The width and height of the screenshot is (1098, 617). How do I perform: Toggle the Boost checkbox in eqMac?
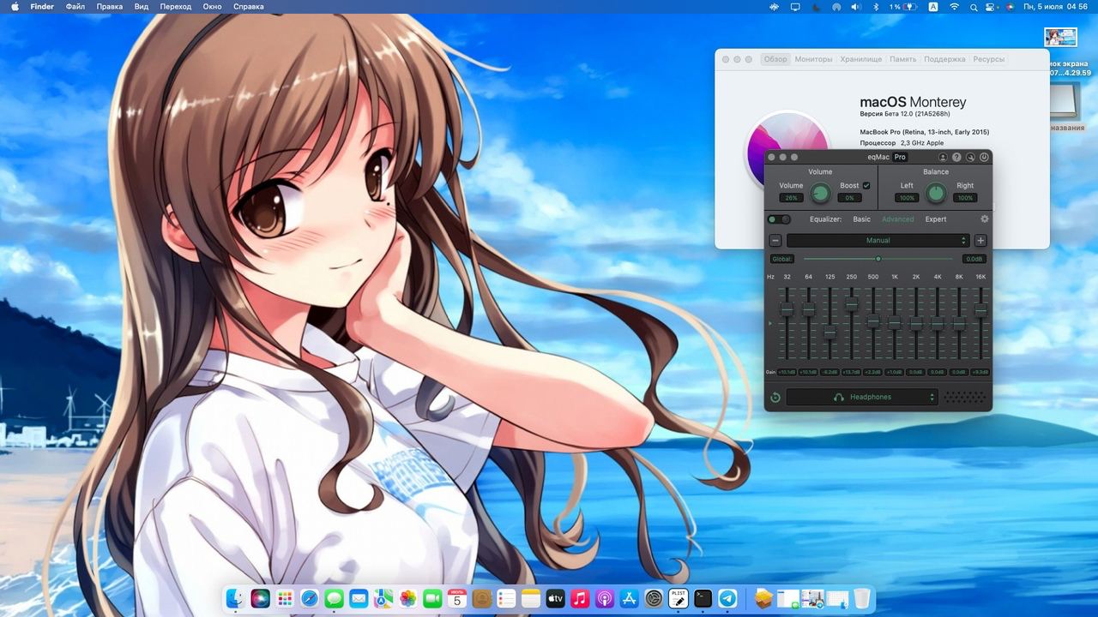point(866,186)
